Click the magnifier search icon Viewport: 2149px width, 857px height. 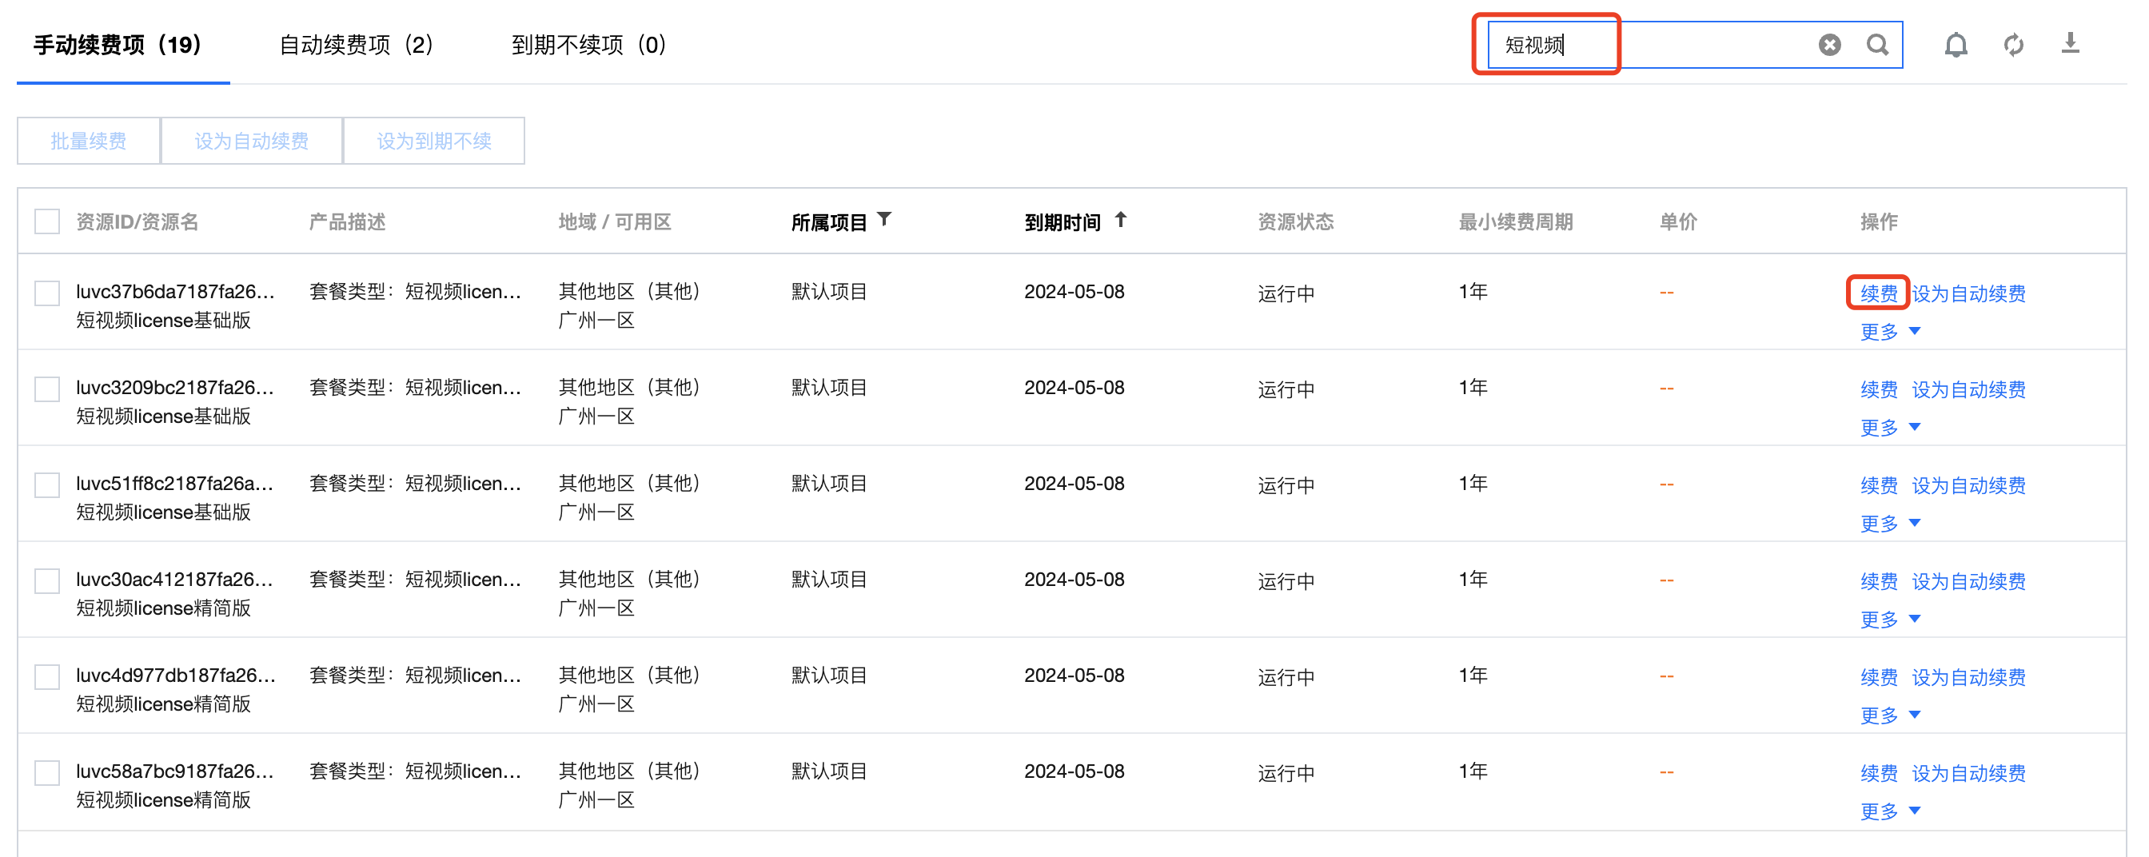[x=1877, y=45]
